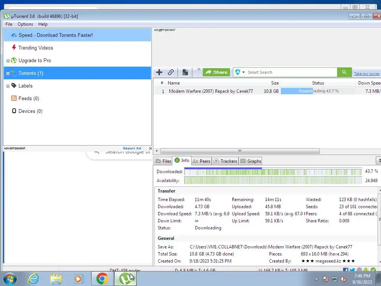
Task: Close the sidebar advertisement
Action: pyautogui.click(x=150, y=148)
